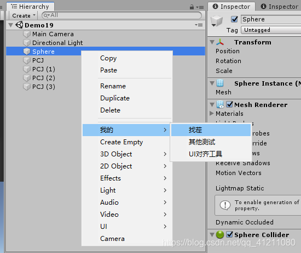Switch to the second Inspector tab
Image resolution: width=301 pixels, height=253 pixels.
pyautogui.click(x=280, y=7)
